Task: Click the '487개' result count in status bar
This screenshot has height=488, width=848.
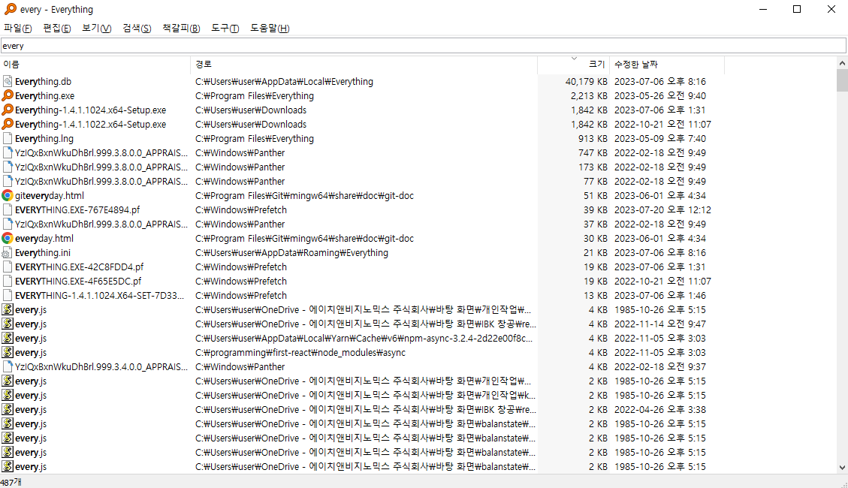Action: pos(11,482)
